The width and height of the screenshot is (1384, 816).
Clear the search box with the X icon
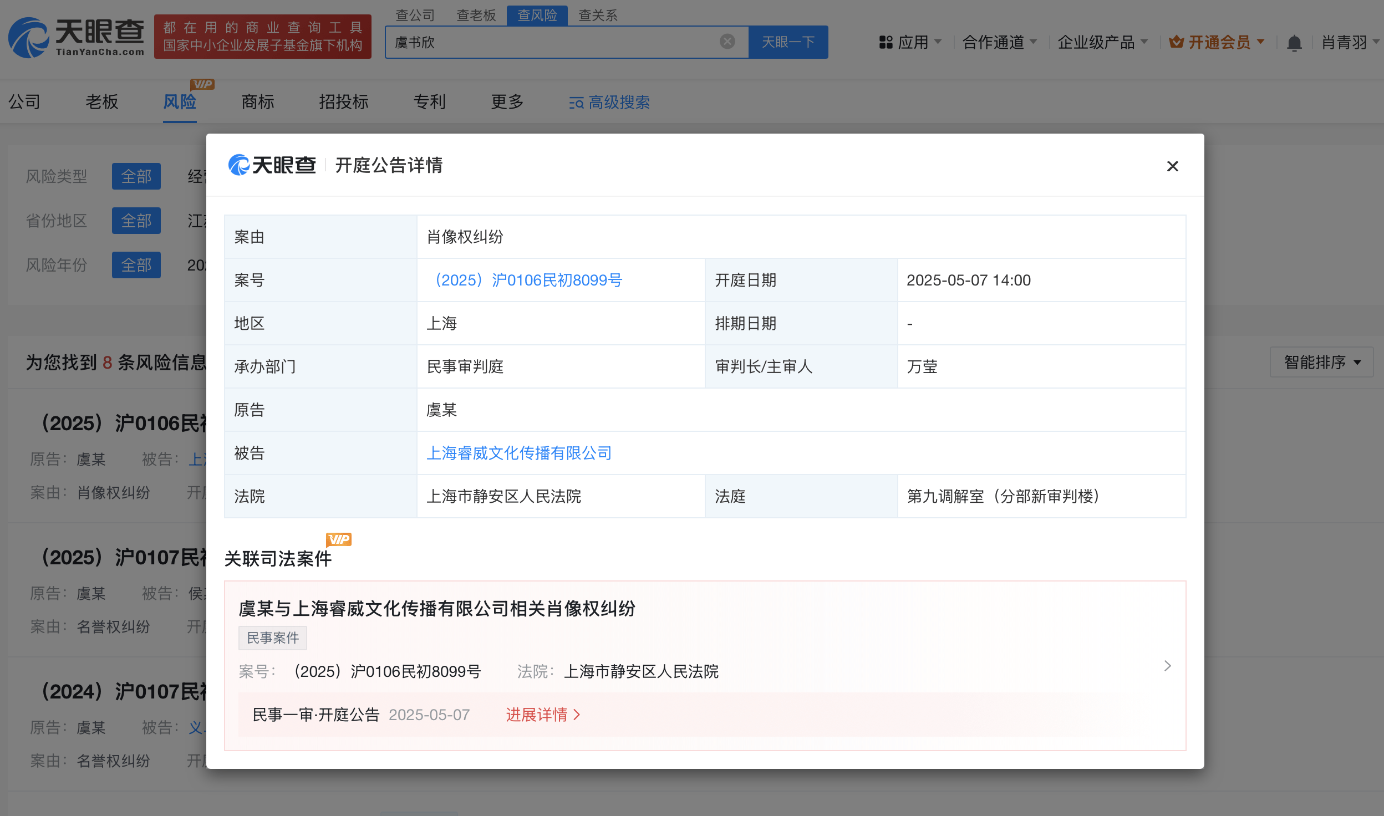(x=726, y=42)
